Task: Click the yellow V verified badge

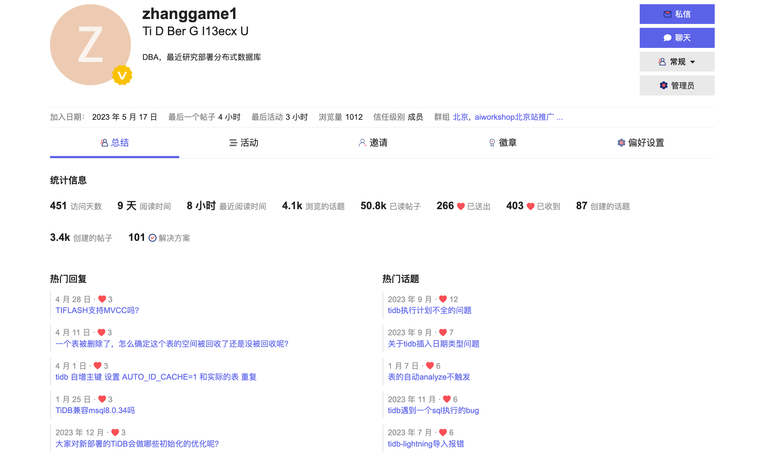Action: pyautogui.click(x=122, y=75)
